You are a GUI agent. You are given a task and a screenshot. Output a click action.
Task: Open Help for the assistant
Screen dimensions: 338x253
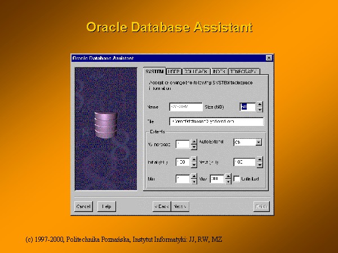[106, 206]
